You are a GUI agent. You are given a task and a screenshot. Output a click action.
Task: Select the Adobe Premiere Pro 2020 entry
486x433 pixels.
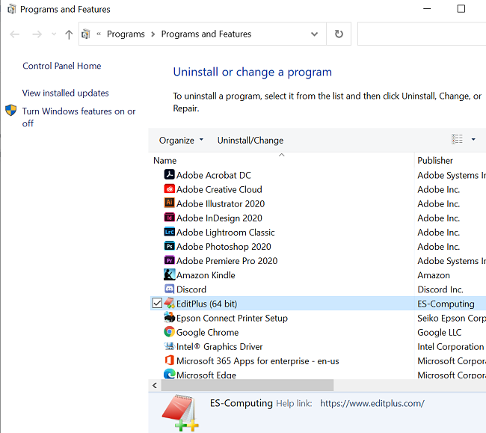(227, 261)
